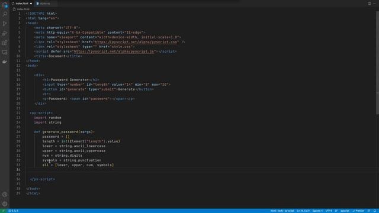Click the unsaved dot on index.html tab
379x213 pixels.
pyautogui.click(x=31, y=4)
